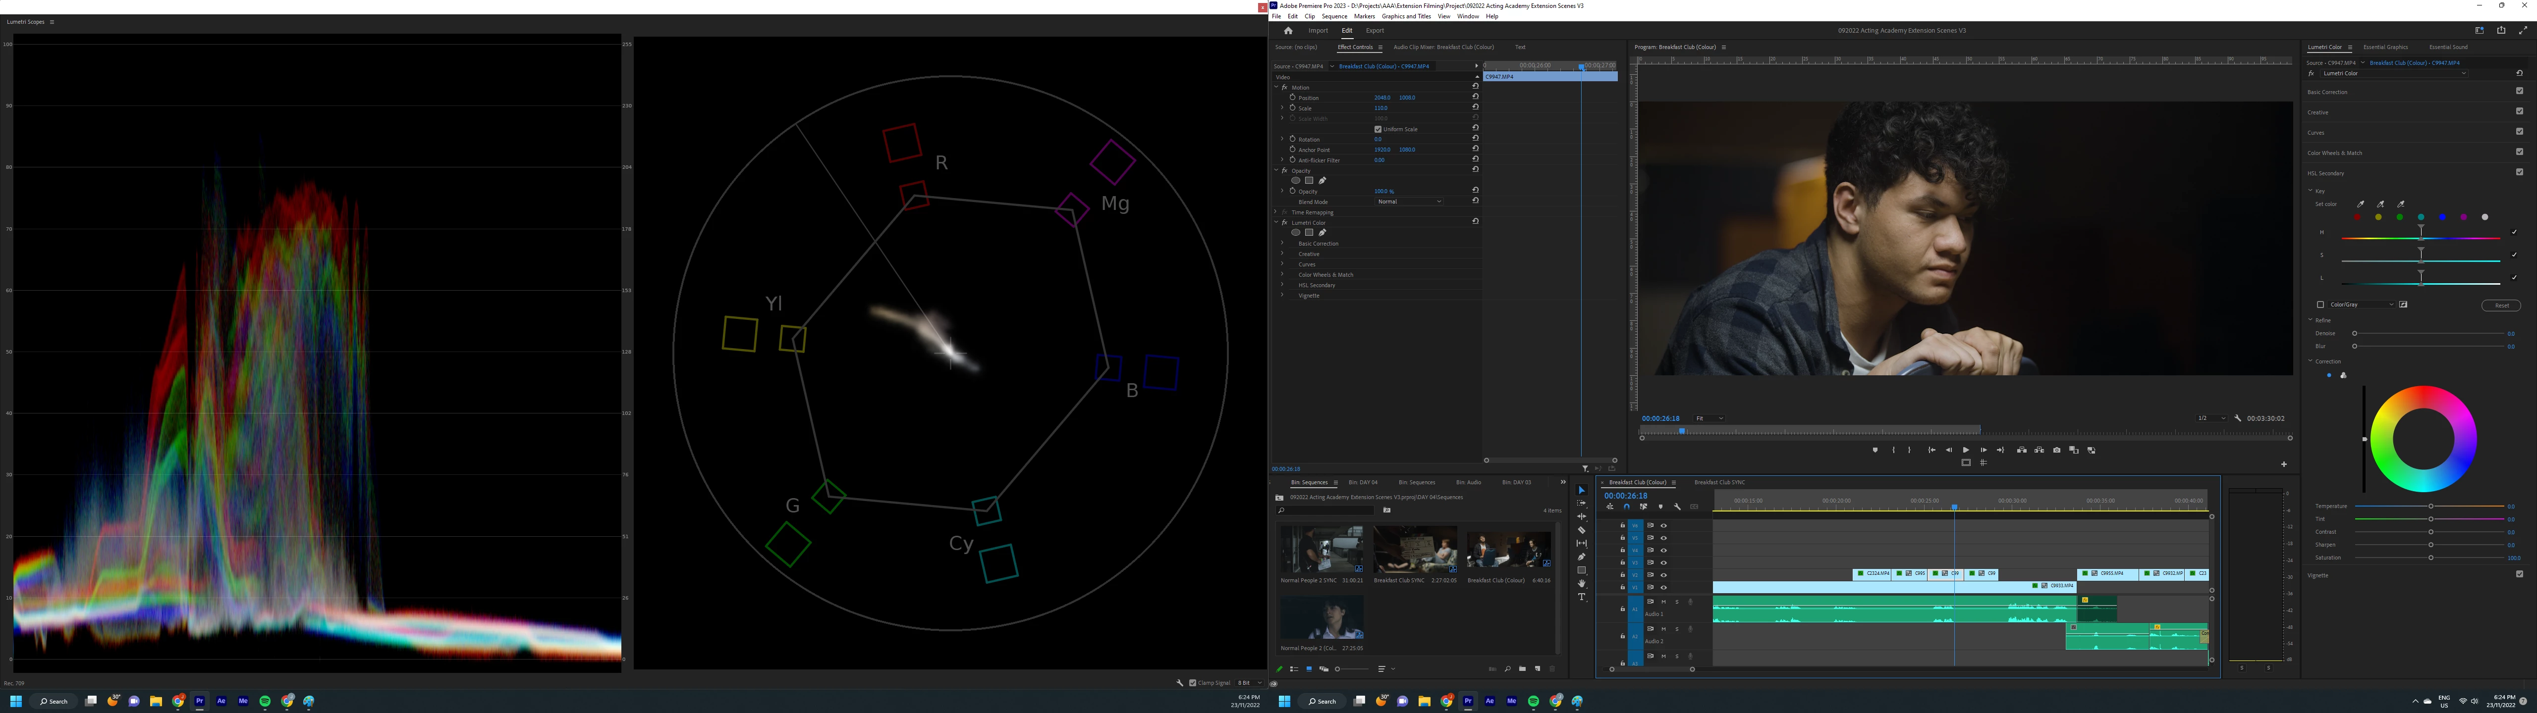Toggle timeline snapping magnet icon

coord(1626,507)
